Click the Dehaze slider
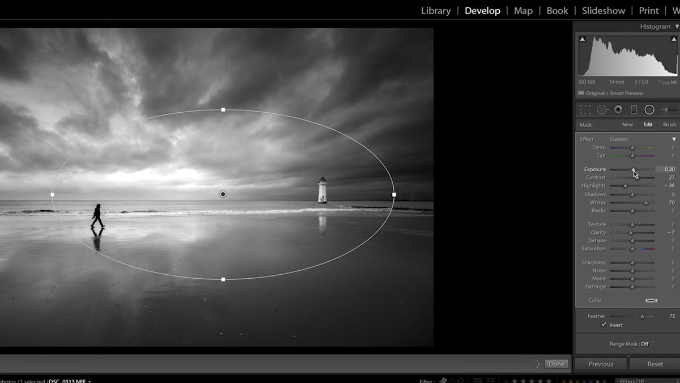Screen dimensions: 680x383 [632, 240]
